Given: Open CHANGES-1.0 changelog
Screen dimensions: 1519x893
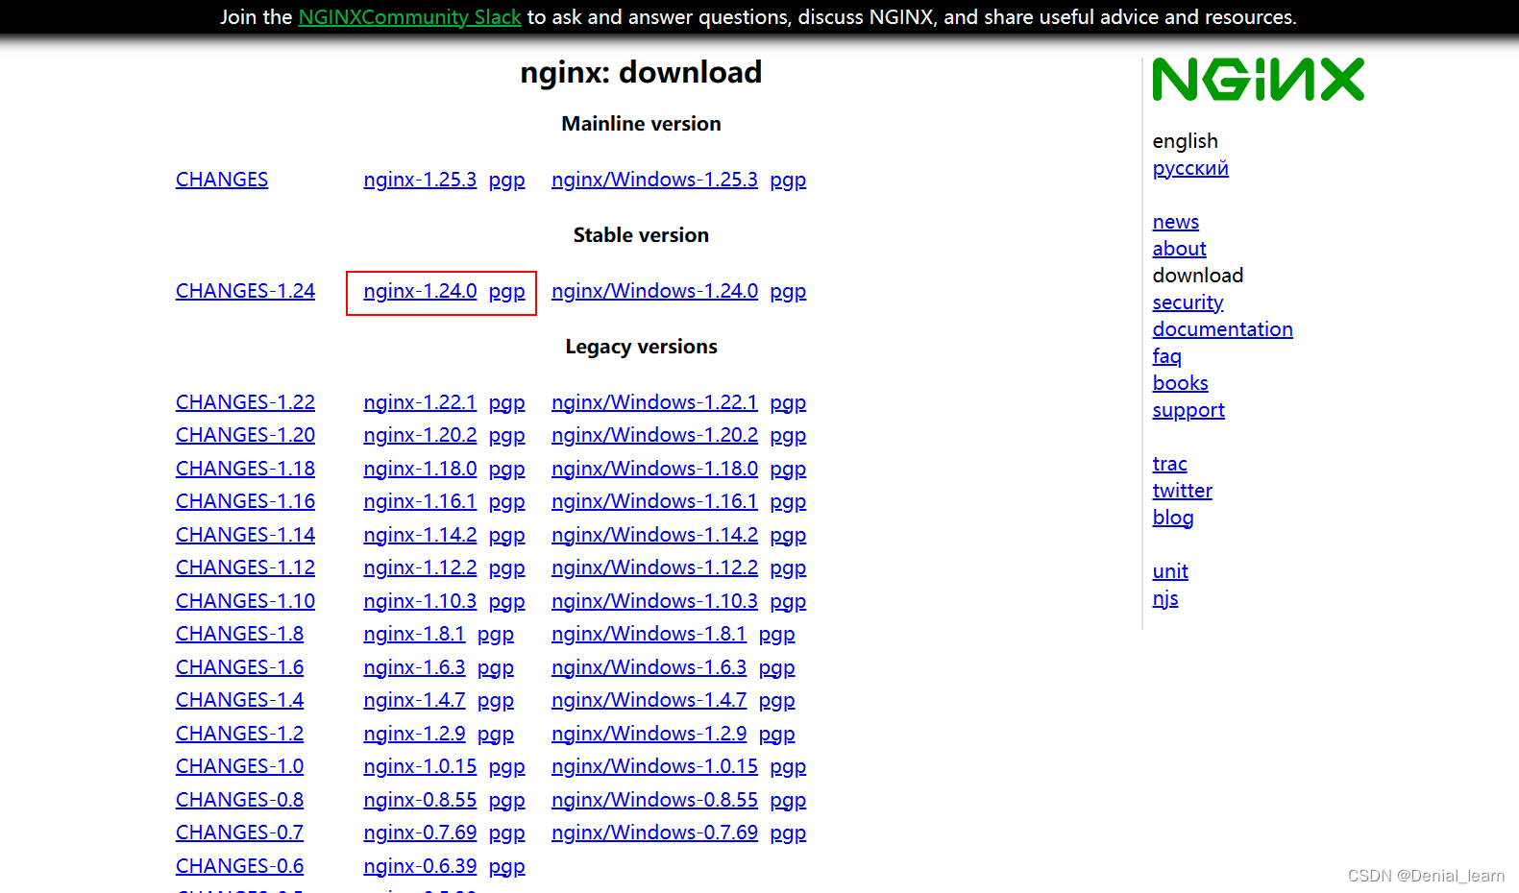Looking at the screenshot, I should click(x=239, y=766).
